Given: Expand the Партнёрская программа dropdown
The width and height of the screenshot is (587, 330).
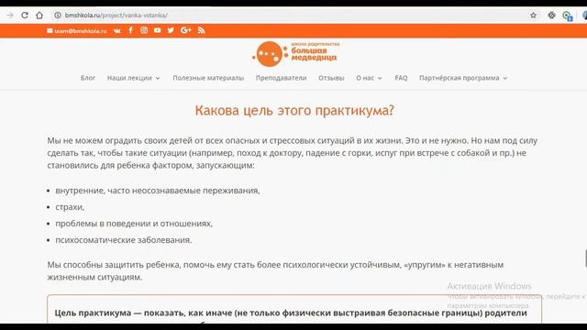Looking at the screenshot, I should click(463, 78).
